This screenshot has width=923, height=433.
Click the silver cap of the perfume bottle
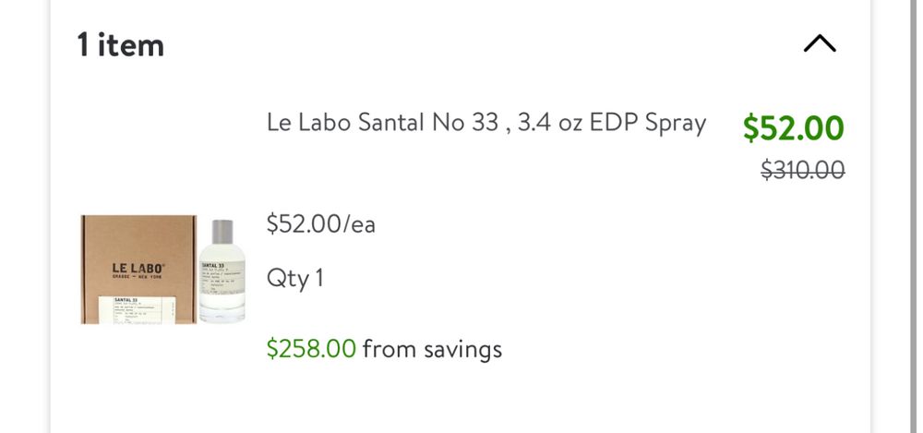point(222,233)
